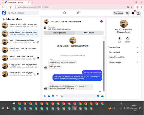Click the 'Yes, are you interested?' message bubble
Screen dimensions: 144x115
coord(92,72)
